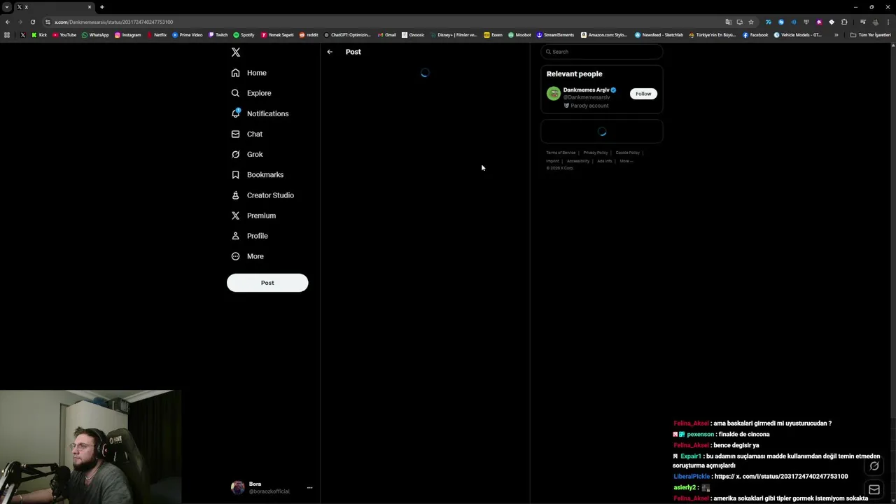Open the browser tab search dropdown
The image size is (896, 504).
(6, 7)
